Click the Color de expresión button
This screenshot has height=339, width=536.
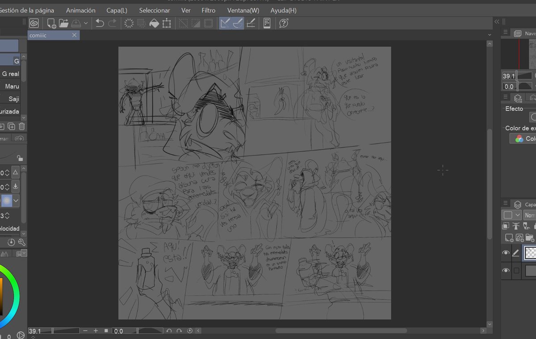[x=524, y=138]
